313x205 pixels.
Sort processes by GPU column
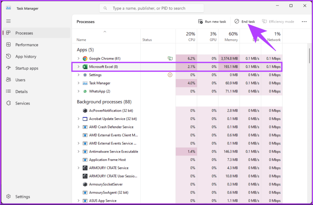(x=208, y=36)
